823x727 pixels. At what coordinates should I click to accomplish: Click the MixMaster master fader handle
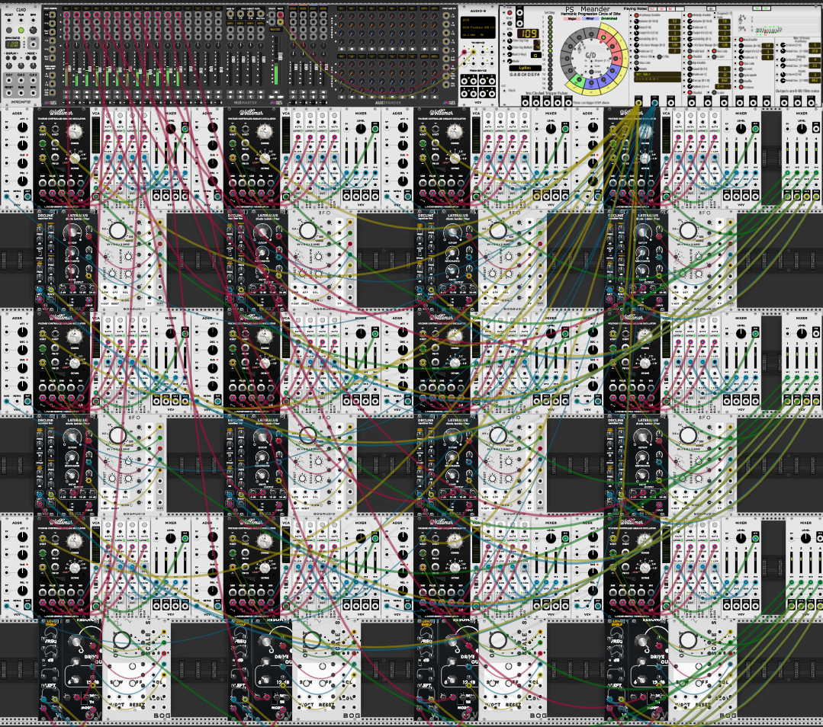pos(280,56)
